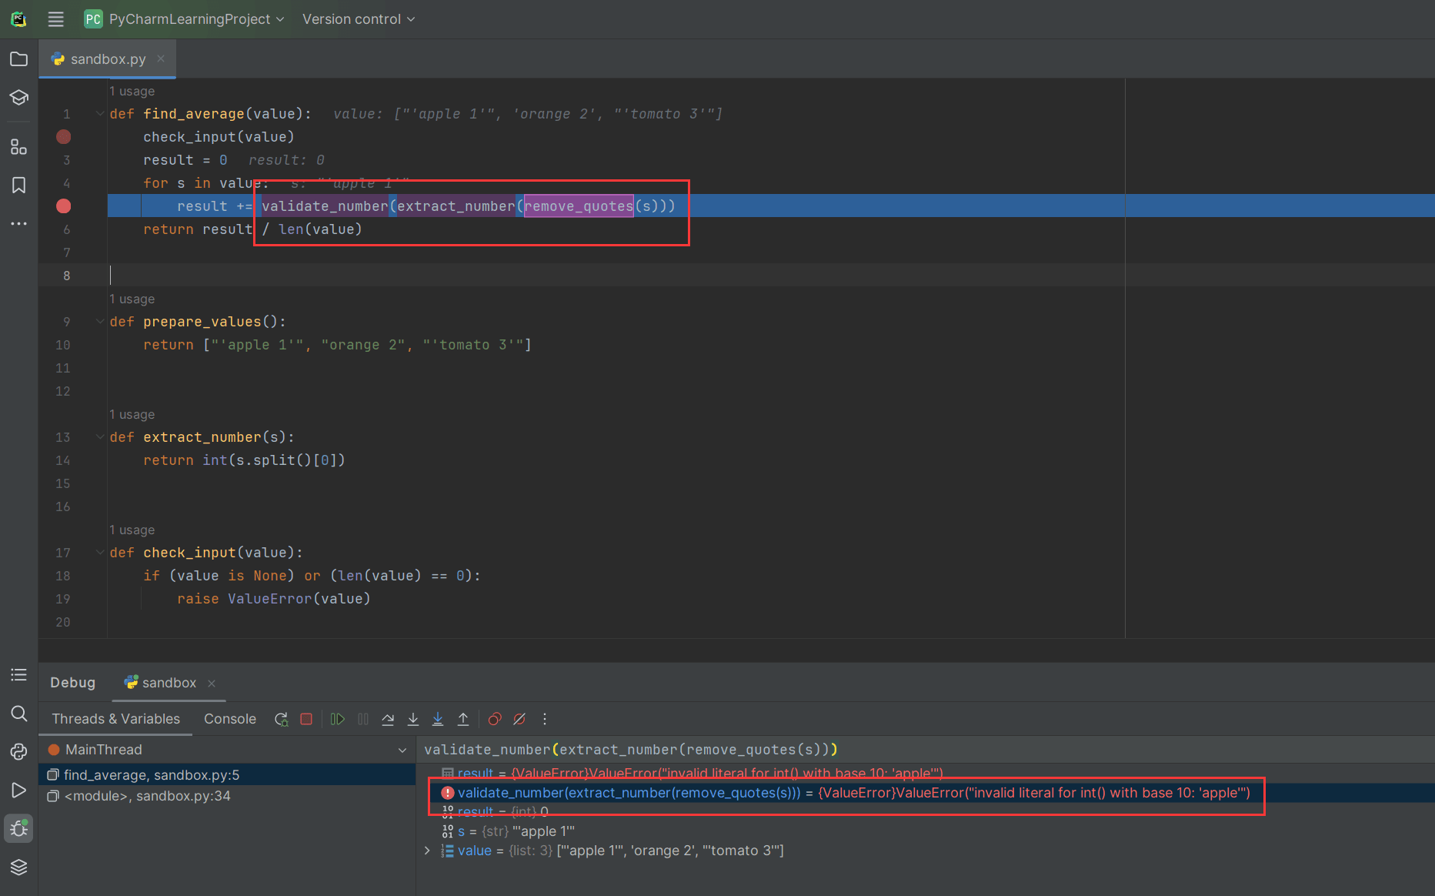
Task: Click the evaluate expression input field
Action: click(923, 750)
